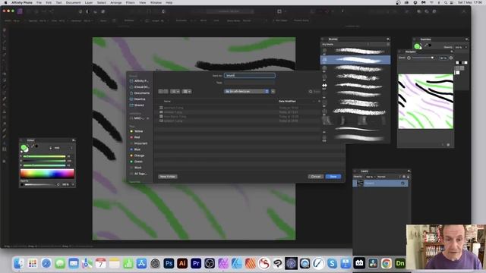Open the App Store from the Dock
Screen dimensions: 486x273
[141, 263]
